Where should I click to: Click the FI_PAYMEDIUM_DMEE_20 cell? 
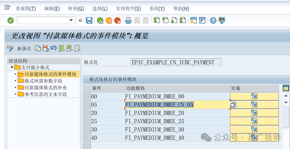point(177,113)
